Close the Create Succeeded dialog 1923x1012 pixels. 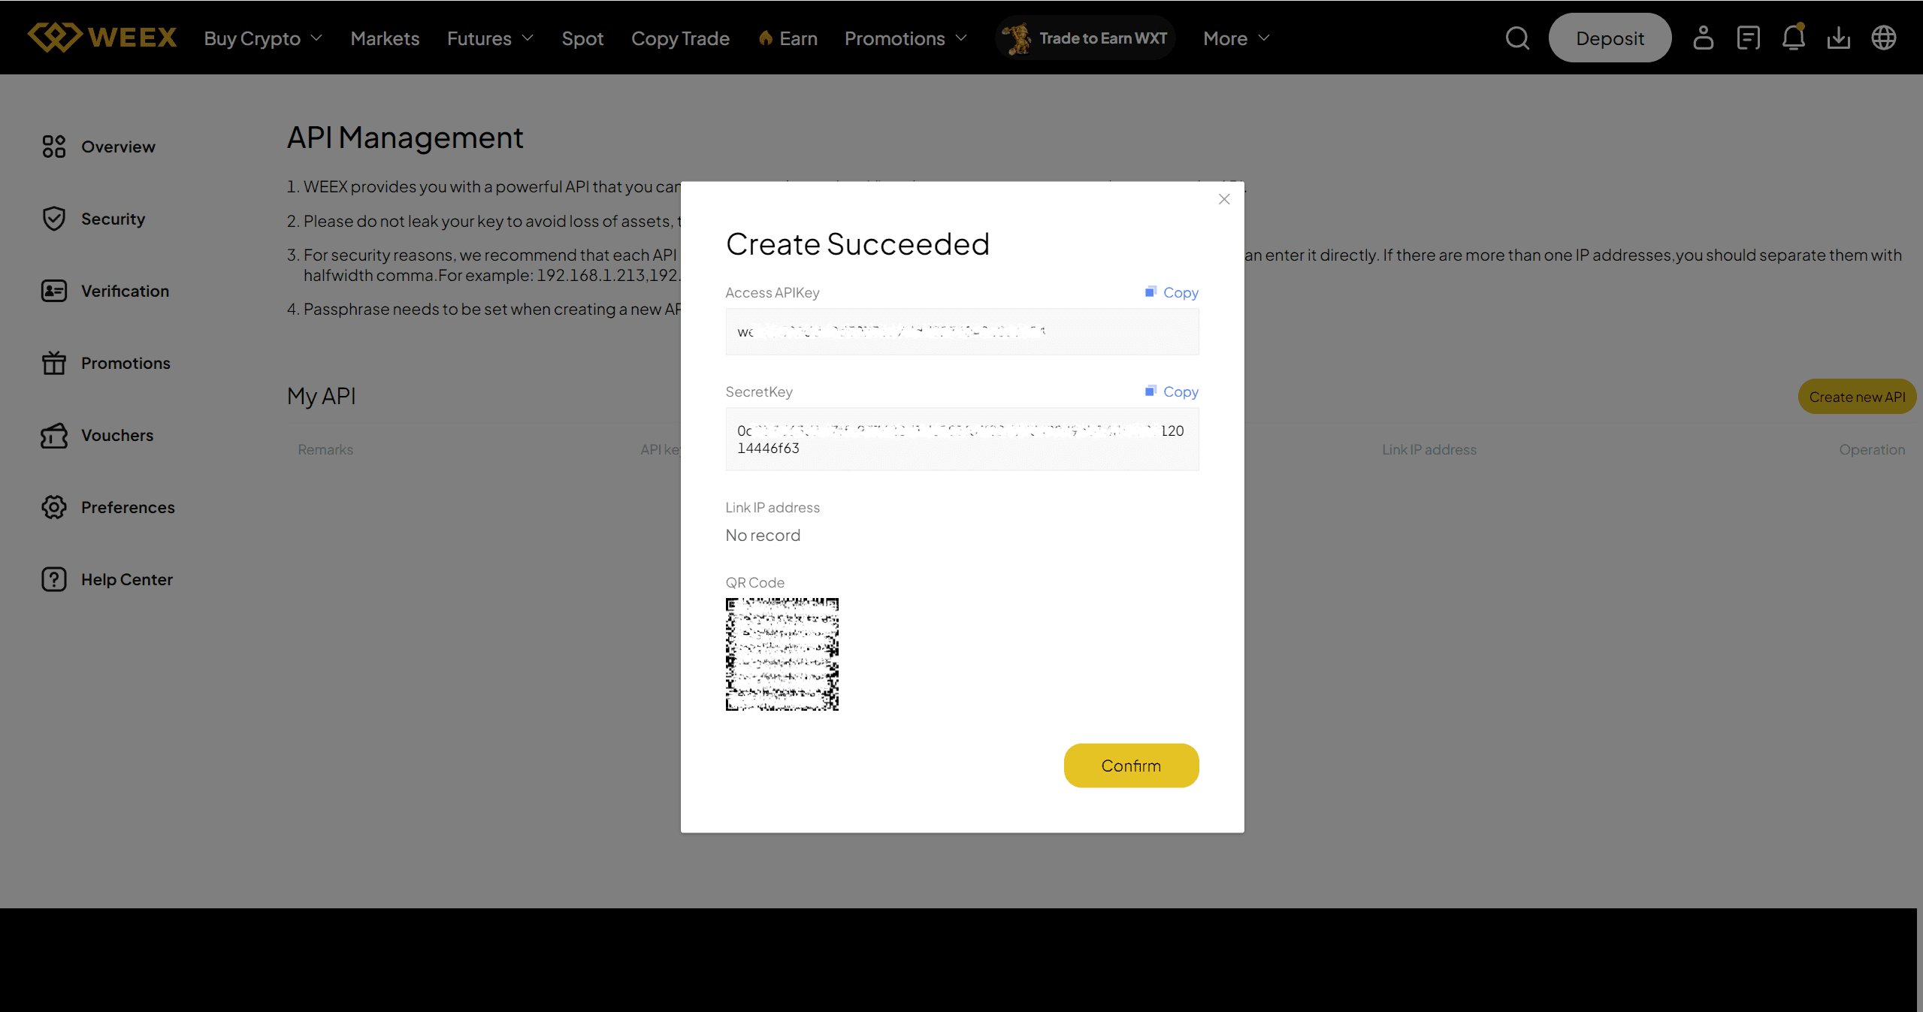pos(1224,199)
